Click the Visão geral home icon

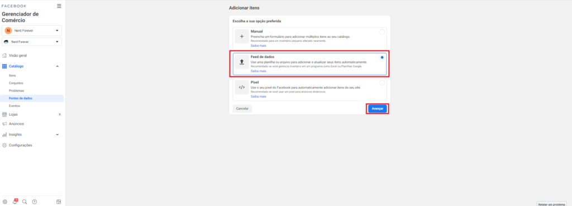click(4, 56)
